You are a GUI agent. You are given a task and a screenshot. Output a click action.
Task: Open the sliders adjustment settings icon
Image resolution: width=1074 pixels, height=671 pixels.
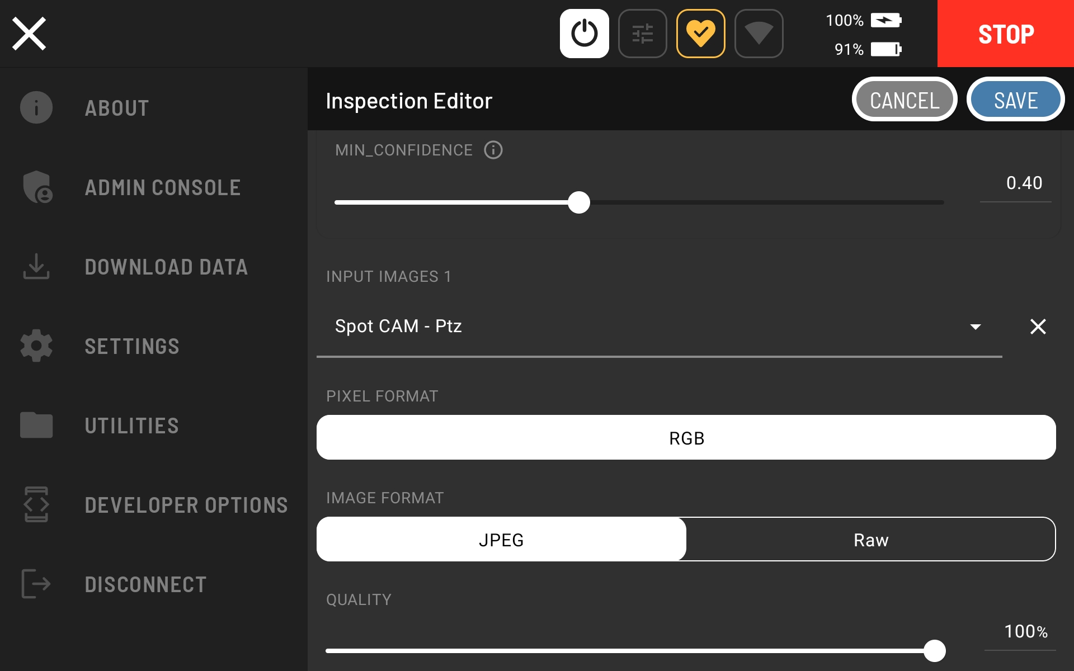[642, 34]
